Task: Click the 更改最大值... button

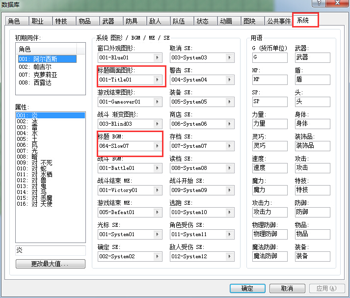Action: 51,264
